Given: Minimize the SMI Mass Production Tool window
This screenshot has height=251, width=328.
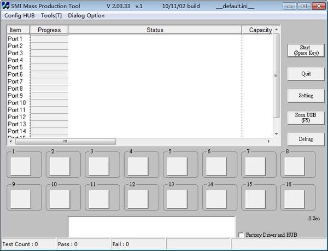Looking at the screenshot, I should click(290, 6).
